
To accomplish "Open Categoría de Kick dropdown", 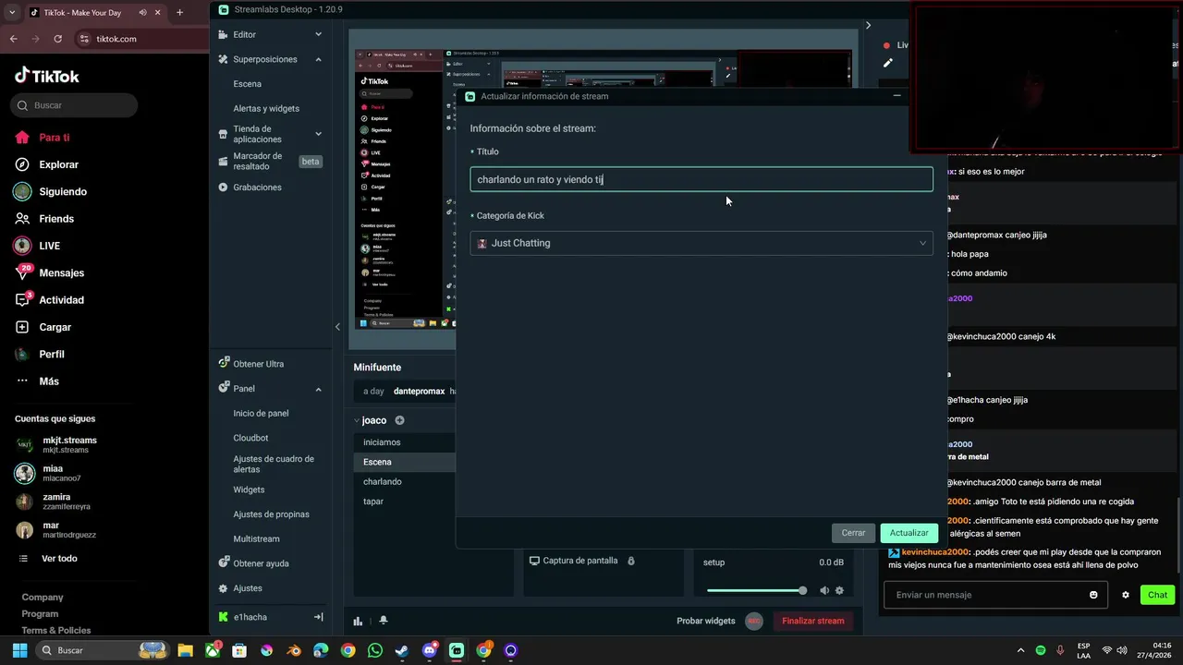I will tap(701, 243).
